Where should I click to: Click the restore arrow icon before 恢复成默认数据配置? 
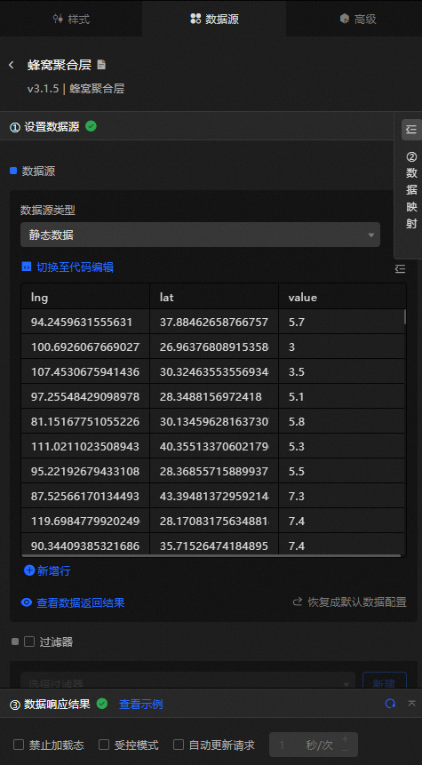click(x=297, y=602)
